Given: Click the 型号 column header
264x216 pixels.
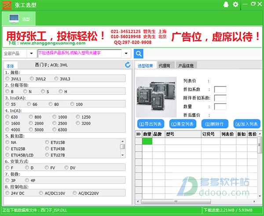Looking at the screenshot, I should [x=183, y=134].
